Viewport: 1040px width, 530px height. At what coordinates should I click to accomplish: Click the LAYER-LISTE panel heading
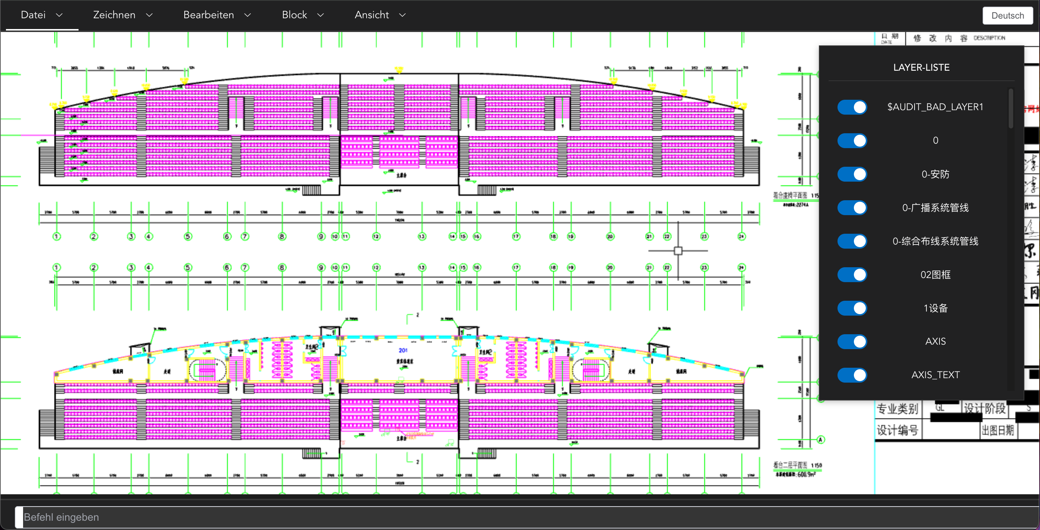(x=921, y=67)
